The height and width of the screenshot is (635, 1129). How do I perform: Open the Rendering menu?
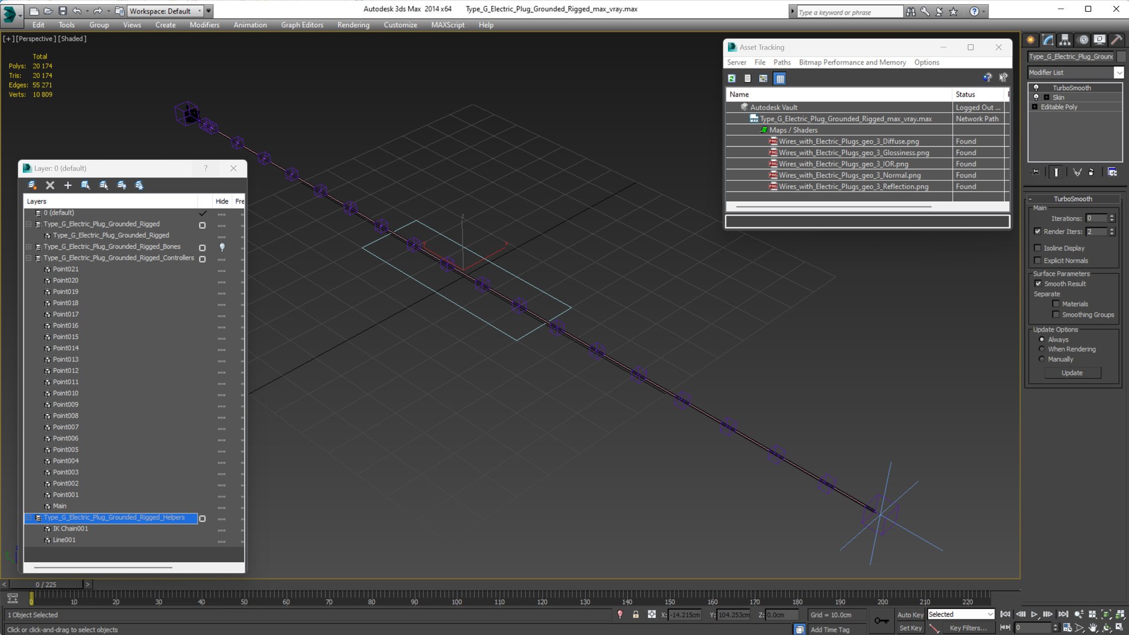point(353,25)
